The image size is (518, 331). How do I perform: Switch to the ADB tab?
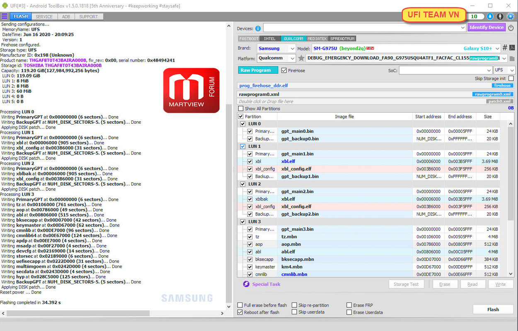[x=66, y=17]
